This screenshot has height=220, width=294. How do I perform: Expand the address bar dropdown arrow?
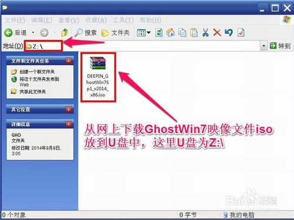click(x=263, y=46)
